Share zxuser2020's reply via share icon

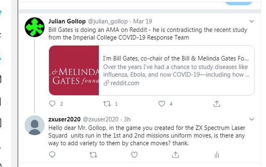click(x=175, y=155)
